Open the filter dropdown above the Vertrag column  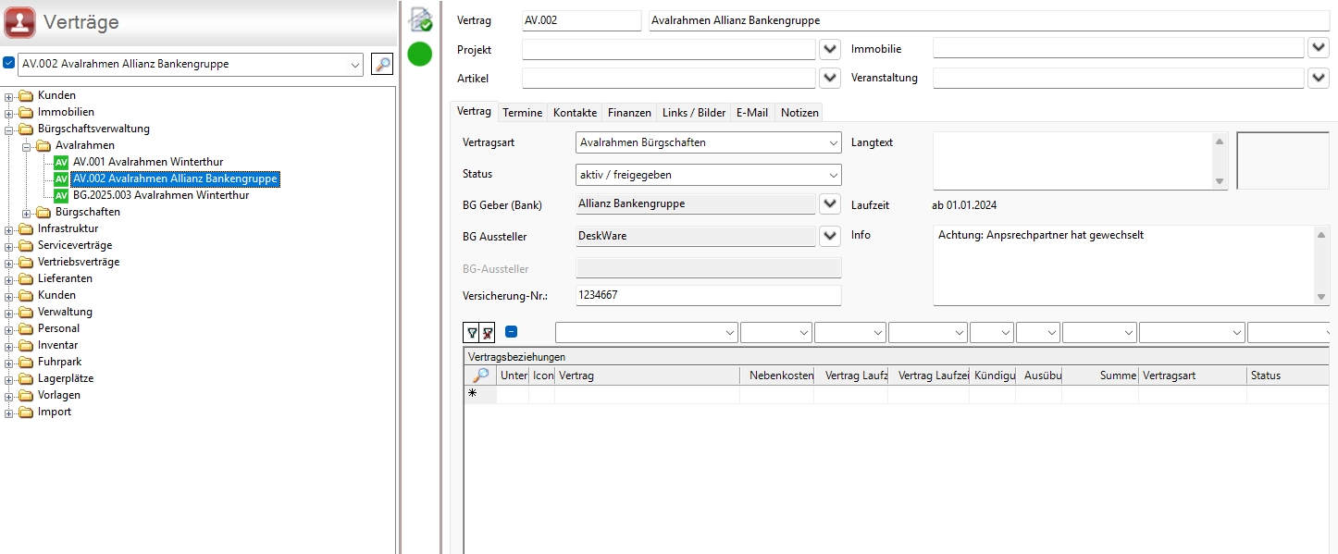click(x=647, y=333)
